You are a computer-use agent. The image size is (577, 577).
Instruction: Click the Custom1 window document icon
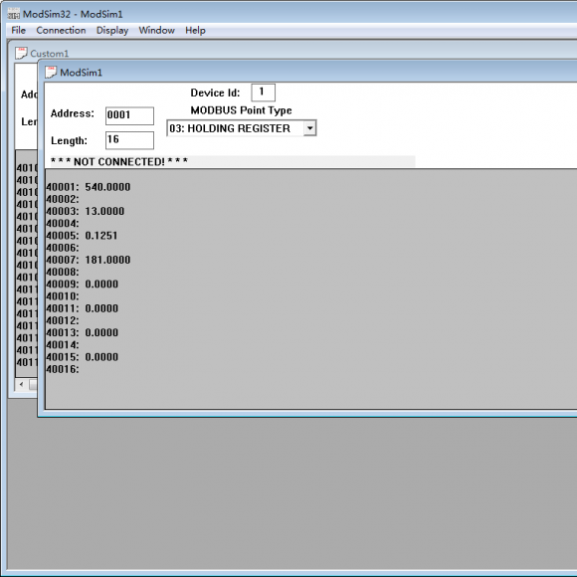(x=21, y=53)
